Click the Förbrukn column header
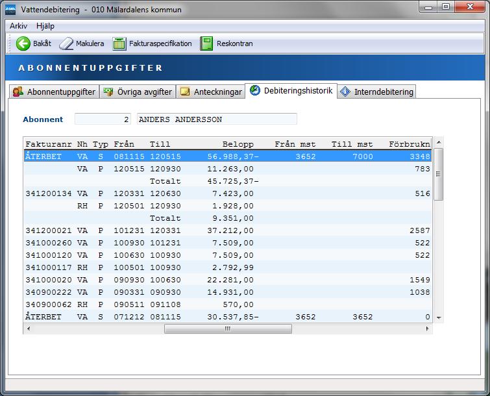This screenshot has height=396, width=490. coord(410,144)
